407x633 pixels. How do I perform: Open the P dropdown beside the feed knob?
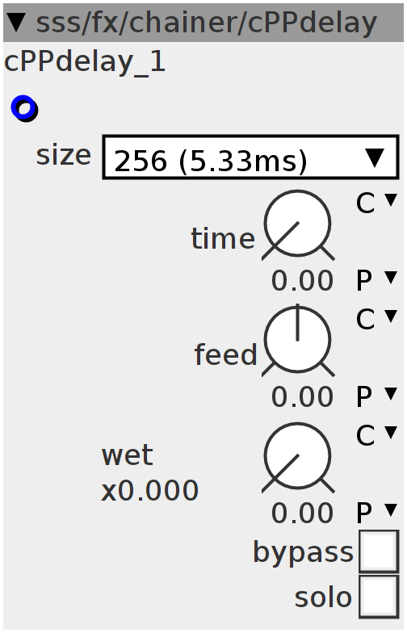coord(376,396)
